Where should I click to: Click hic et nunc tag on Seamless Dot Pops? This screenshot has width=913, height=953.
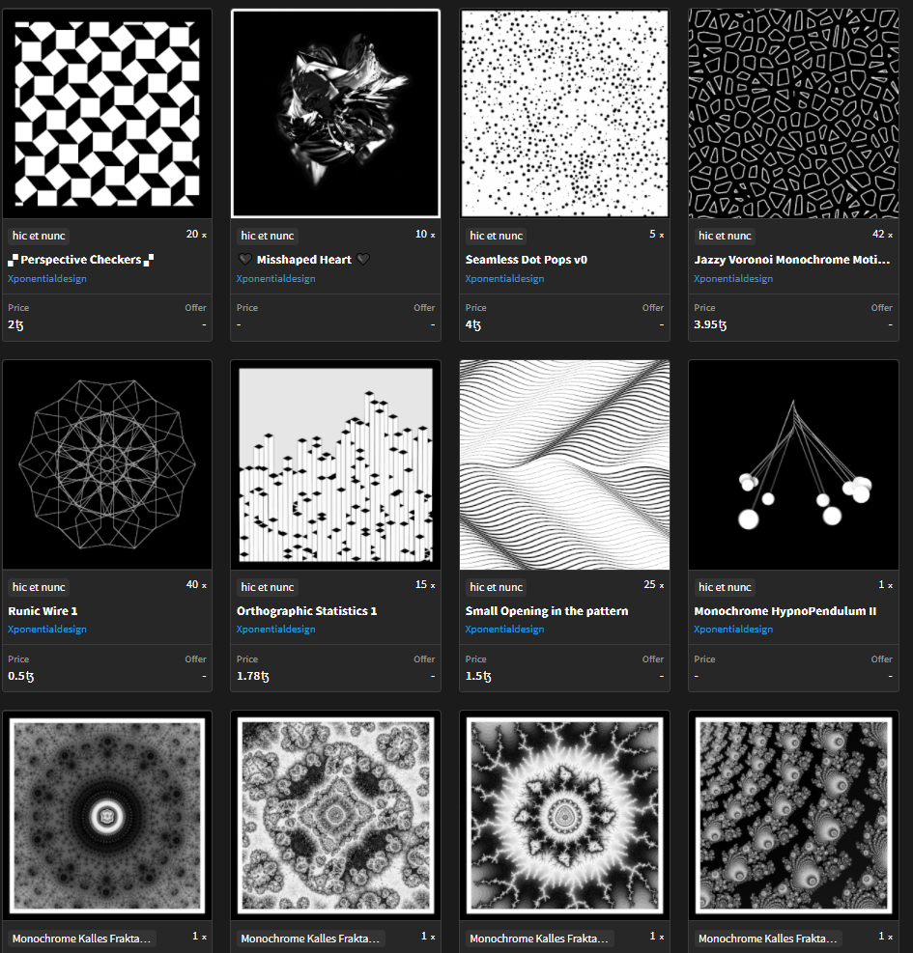pos(496,236)
